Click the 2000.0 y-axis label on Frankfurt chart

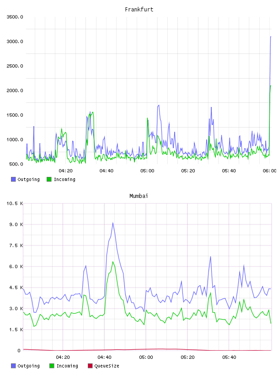point(15,91)
